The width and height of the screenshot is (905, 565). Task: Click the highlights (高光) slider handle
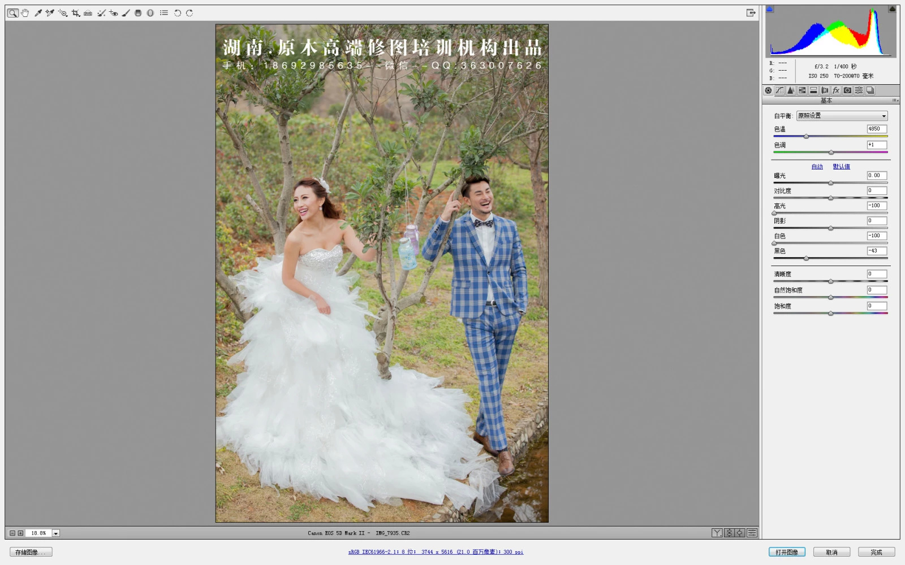[x=774, y=213]
